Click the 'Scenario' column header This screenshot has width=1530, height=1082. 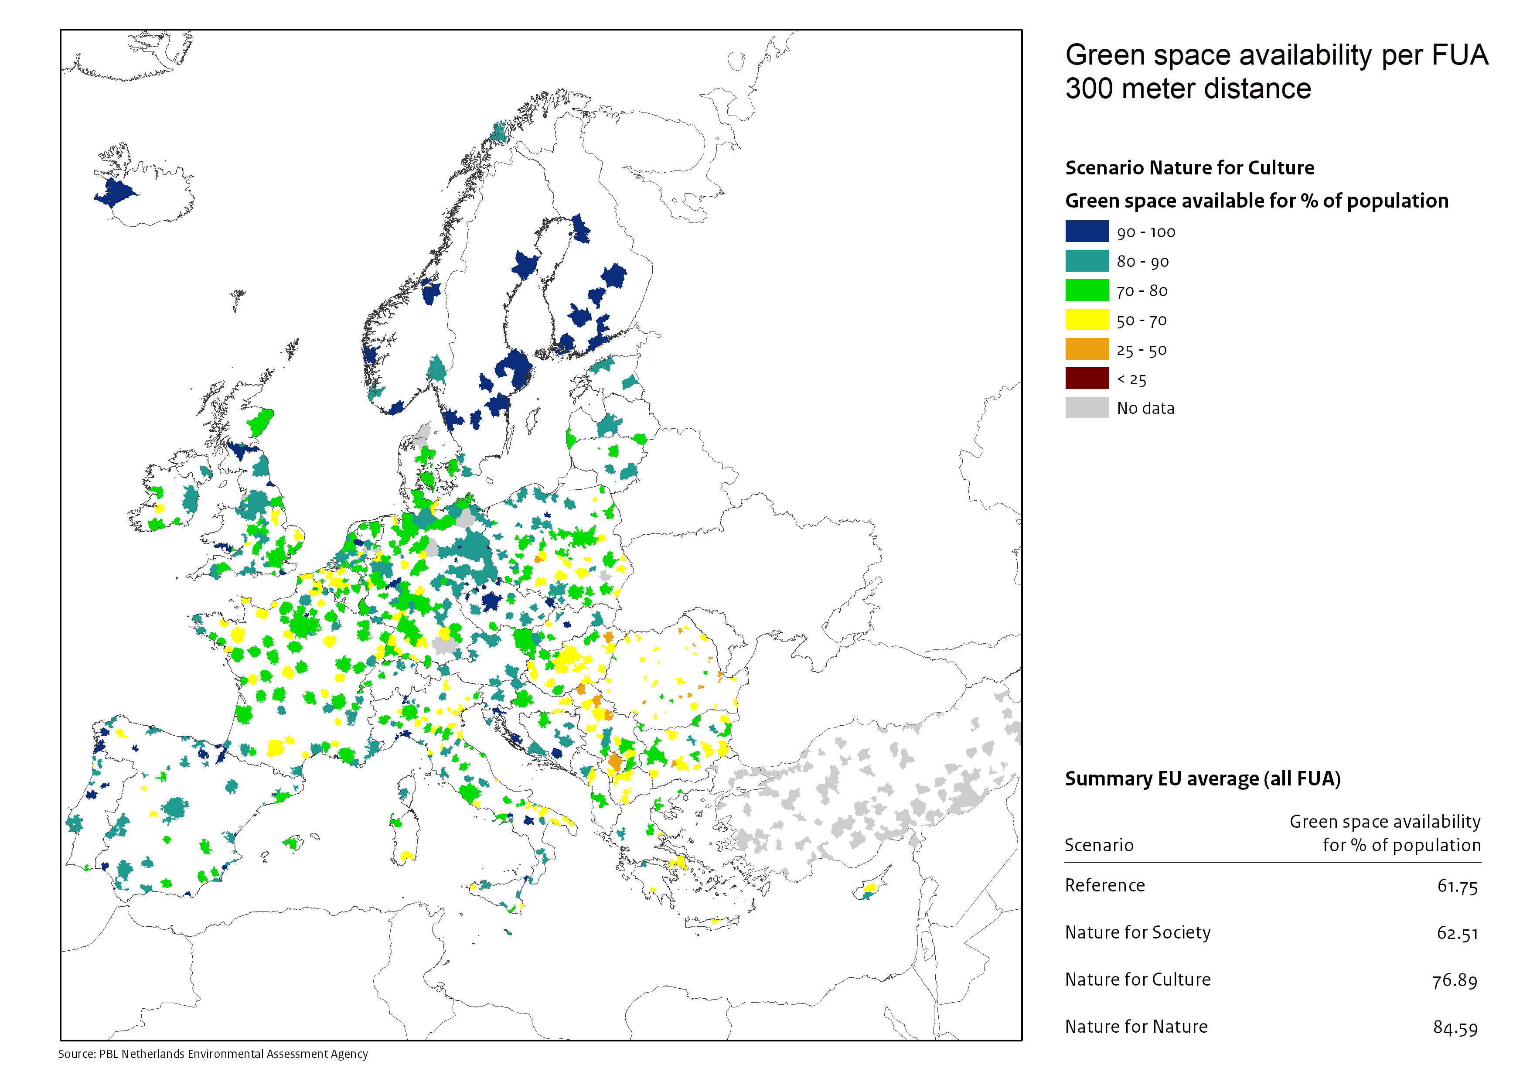1099,845
